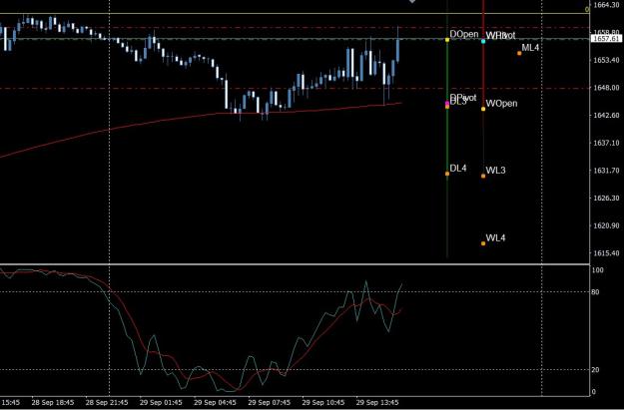Click the 28 Sep 21:45 time label
The image size is (624, 410).
107,402
